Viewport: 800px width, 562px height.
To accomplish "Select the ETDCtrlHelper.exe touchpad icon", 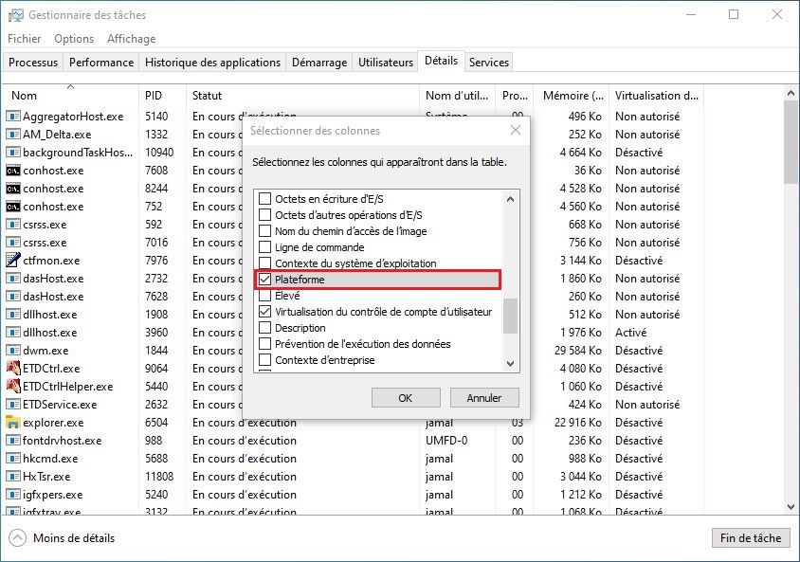I will click(x=11, y=387).
